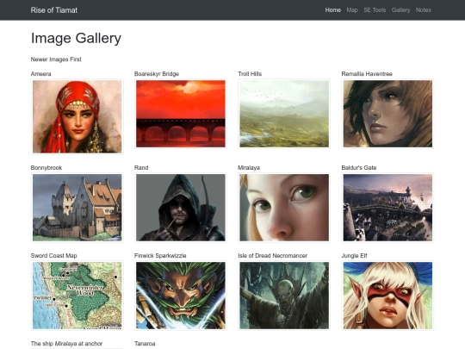This screenshot has height=349, width=465.
Task: View the Baldur's Gate city image
Action: pyautogui.click(x=387, y=208)
